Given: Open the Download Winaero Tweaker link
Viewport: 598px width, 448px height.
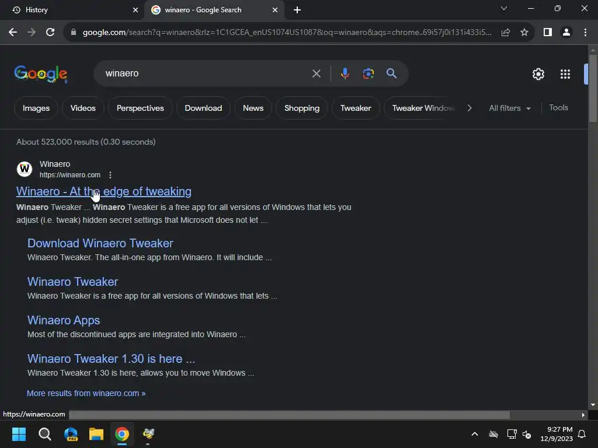Looking at the screenshot, I should pos(100,243).
